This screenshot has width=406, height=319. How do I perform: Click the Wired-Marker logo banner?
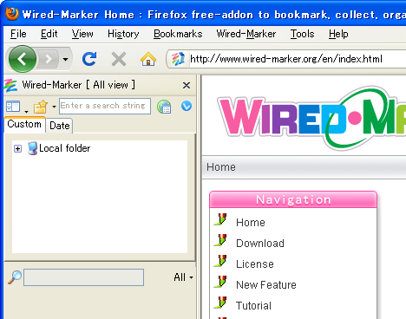coord(311,118)
